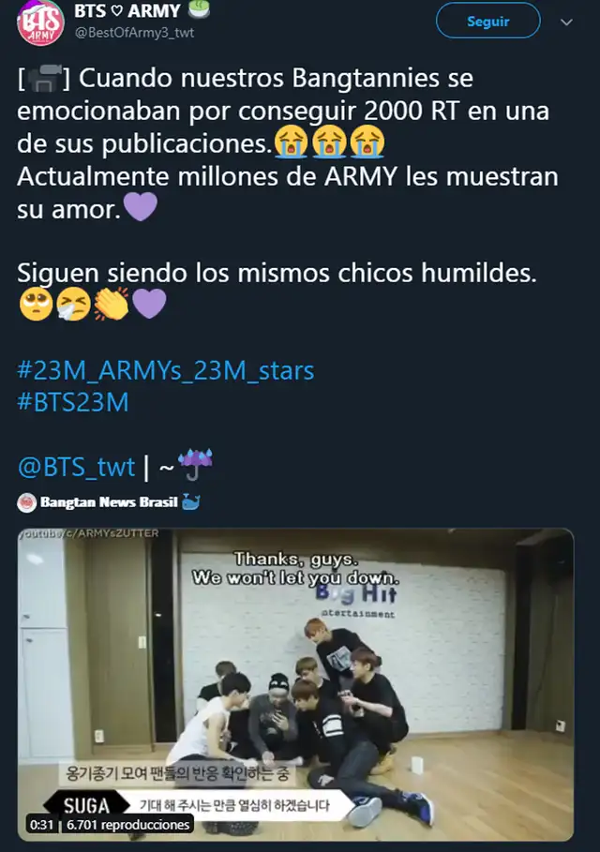Click the video camera emoji in tweet
This screenshot has height=852, width=600.
point(43,79)
